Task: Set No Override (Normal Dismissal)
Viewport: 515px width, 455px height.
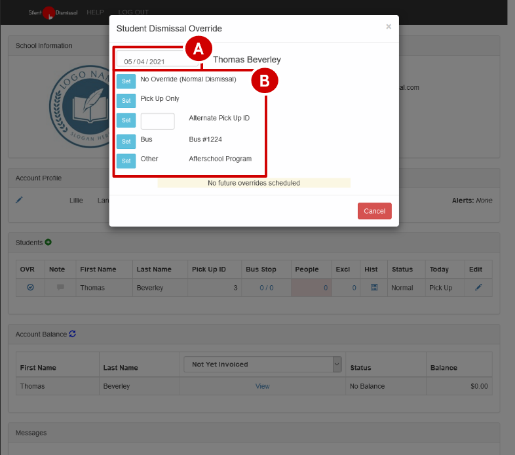Action: 126,81
